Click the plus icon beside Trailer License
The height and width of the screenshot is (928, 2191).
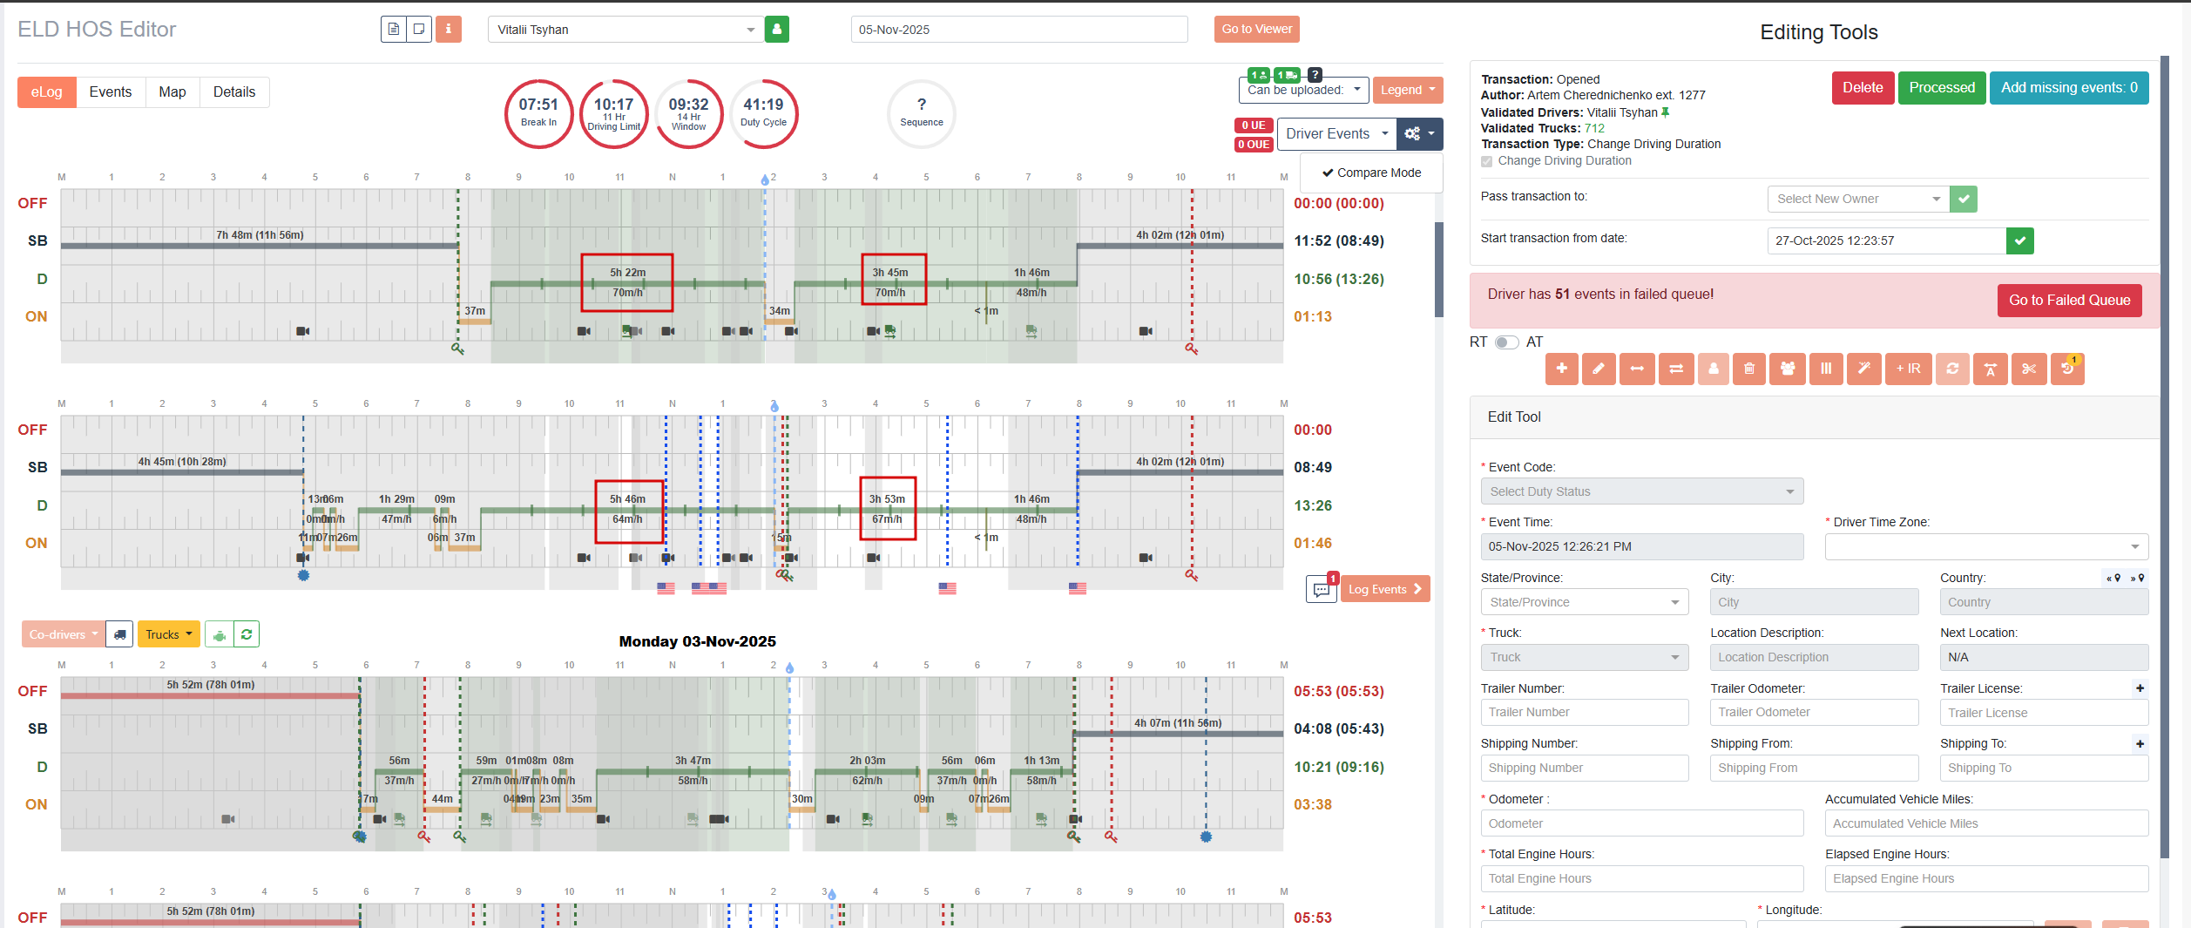[2140, 688]
